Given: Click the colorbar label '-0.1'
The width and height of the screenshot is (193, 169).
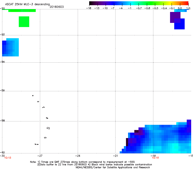Looking at the screenshot, I should click(172, 8).
